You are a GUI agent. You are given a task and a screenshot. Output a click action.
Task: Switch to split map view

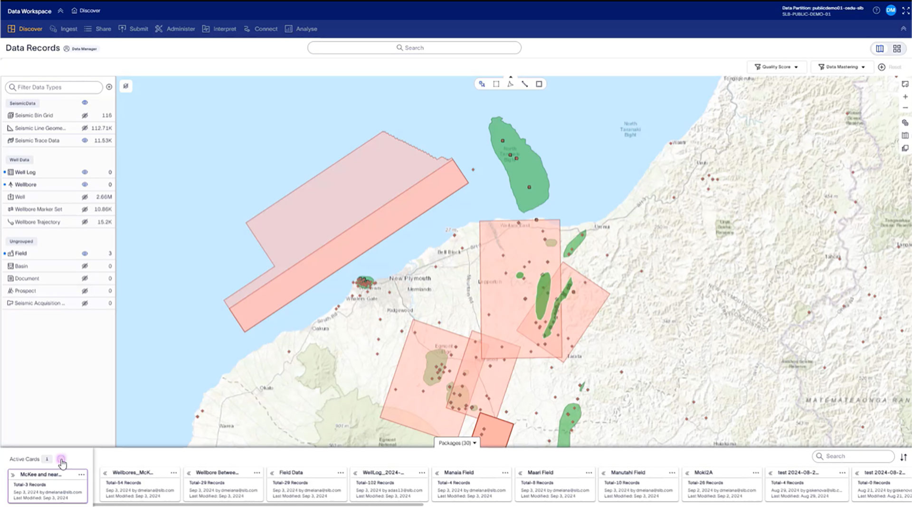(x=880, y=48)
